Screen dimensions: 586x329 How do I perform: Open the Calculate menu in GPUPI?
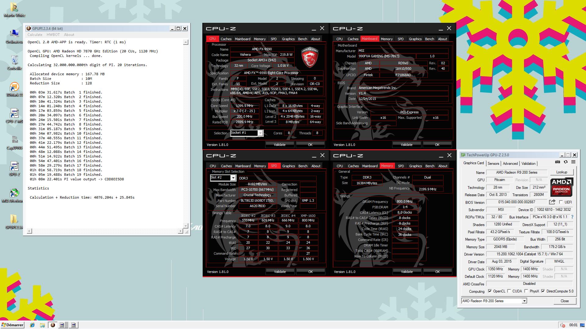(x=35, y=35)
